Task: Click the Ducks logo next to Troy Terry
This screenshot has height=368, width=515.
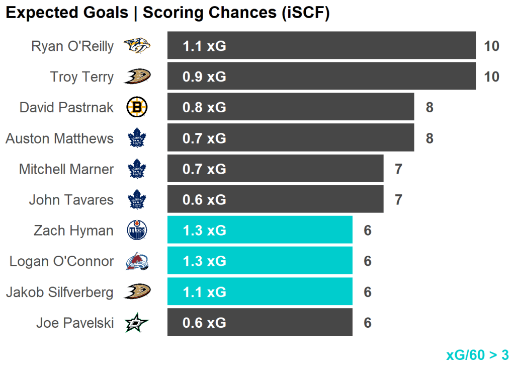Action: [137, 77]
